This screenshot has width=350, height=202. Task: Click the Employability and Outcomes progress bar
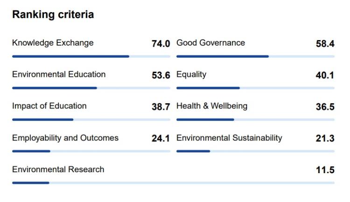coord(91,151)
